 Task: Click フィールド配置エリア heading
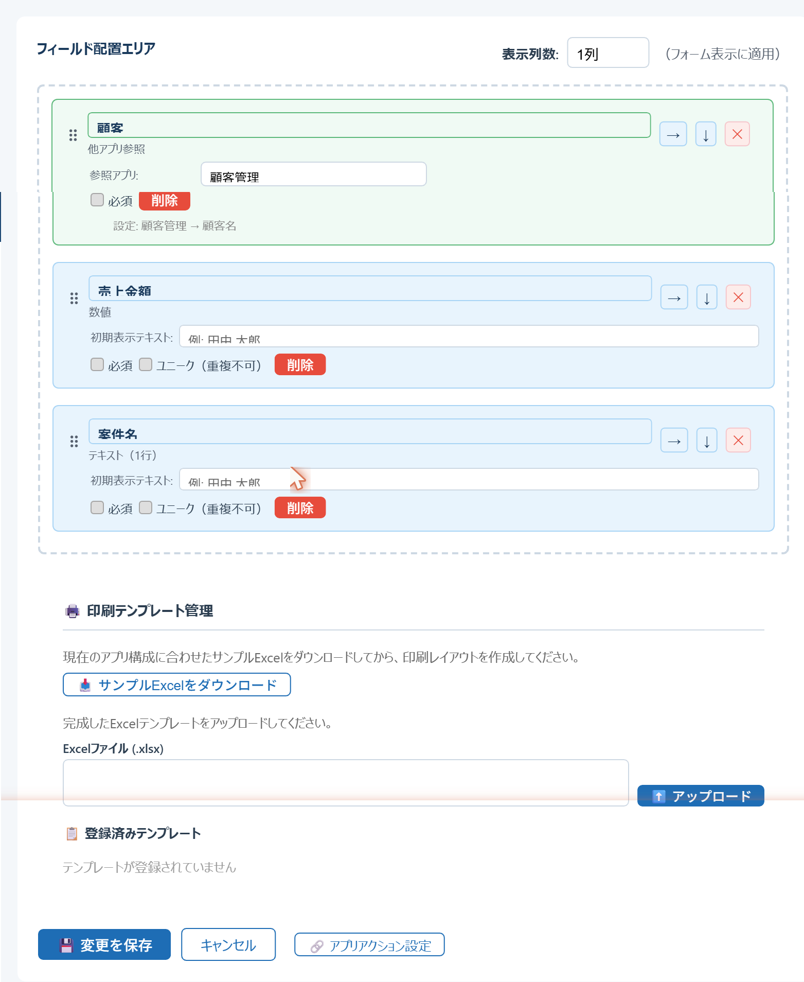[96, 48]
